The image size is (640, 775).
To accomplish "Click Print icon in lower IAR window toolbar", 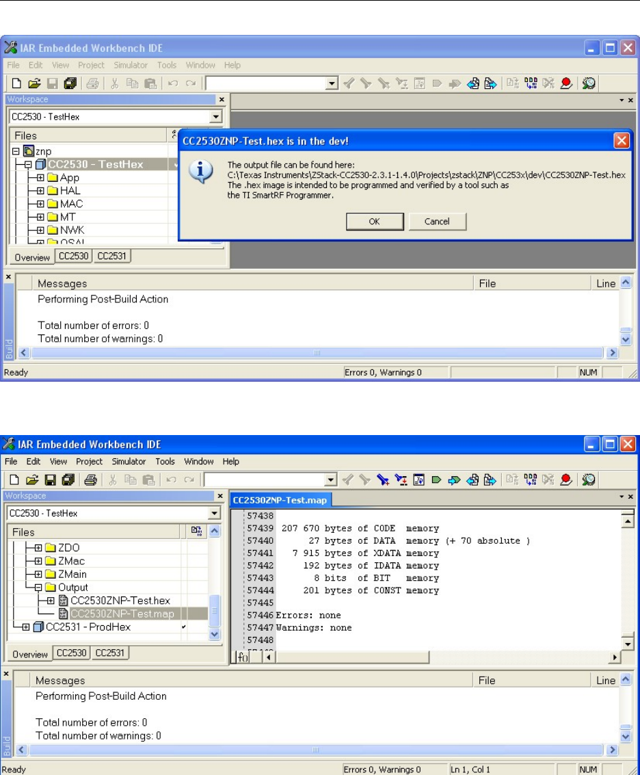I will [90, 480].
